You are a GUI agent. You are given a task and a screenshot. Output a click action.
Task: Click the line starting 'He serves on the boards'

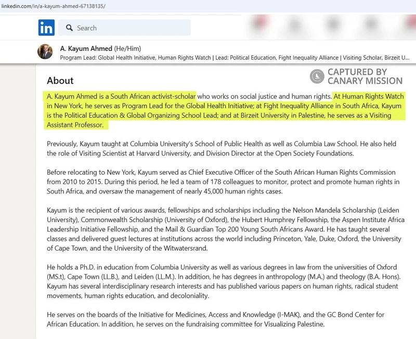tap(216, 315)
